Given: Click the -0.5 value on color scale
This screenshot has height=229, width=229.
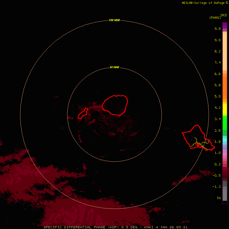Looking at the screenshot, I should pyautogui.click(x=217, y=176).
